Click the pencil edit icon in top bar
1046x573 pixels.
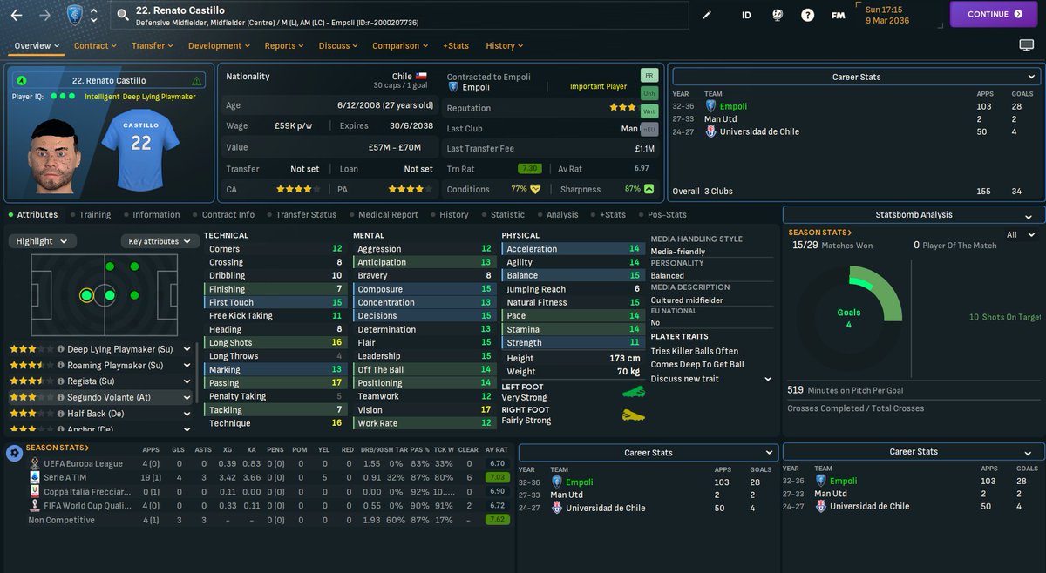[707, 15]
